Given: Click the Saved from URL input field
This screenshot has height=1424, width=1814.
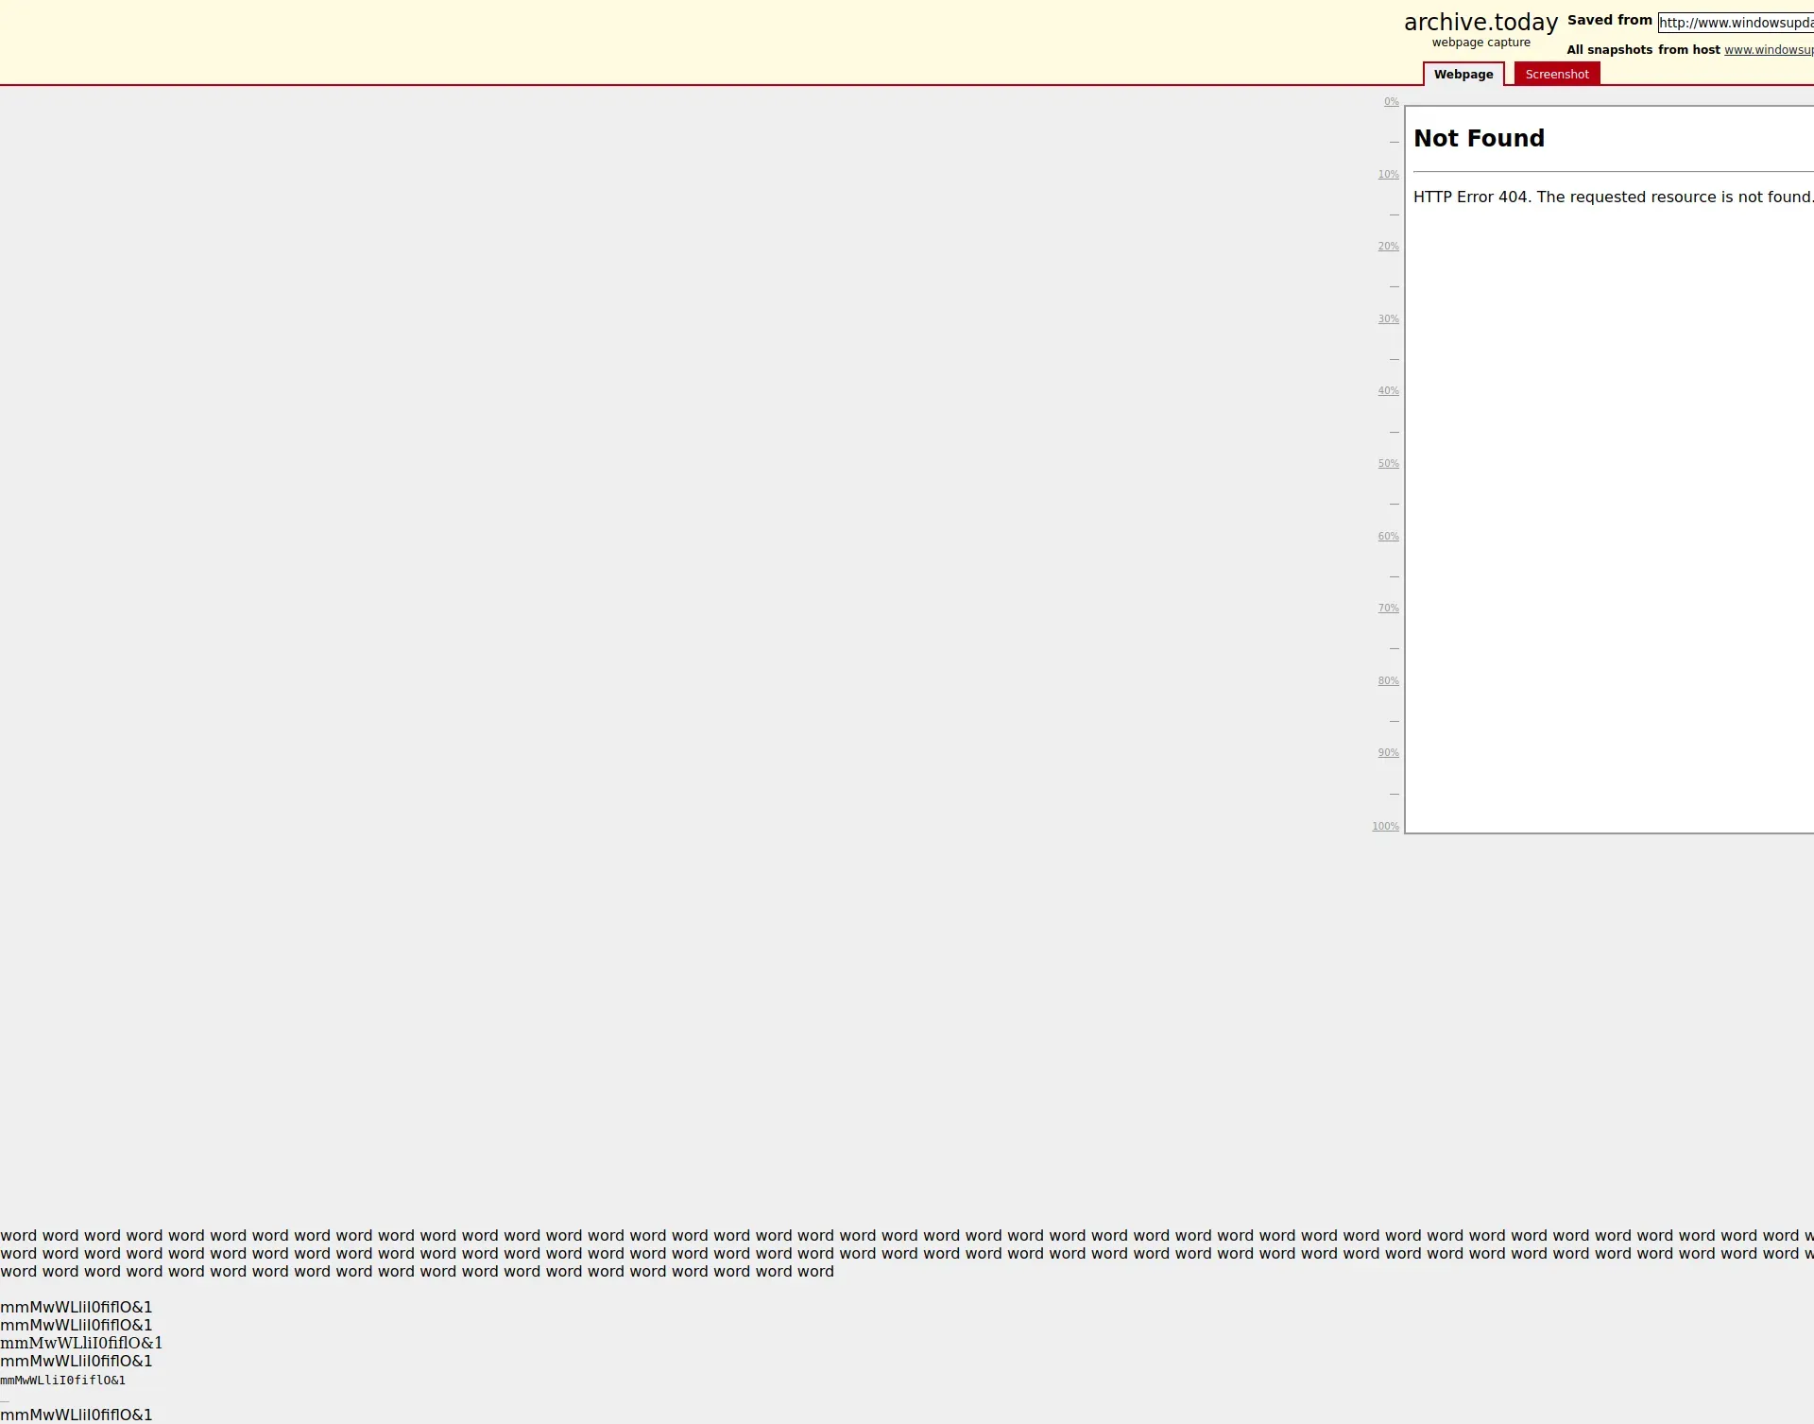Looking at the screenshot, I should pos(1735,23).
